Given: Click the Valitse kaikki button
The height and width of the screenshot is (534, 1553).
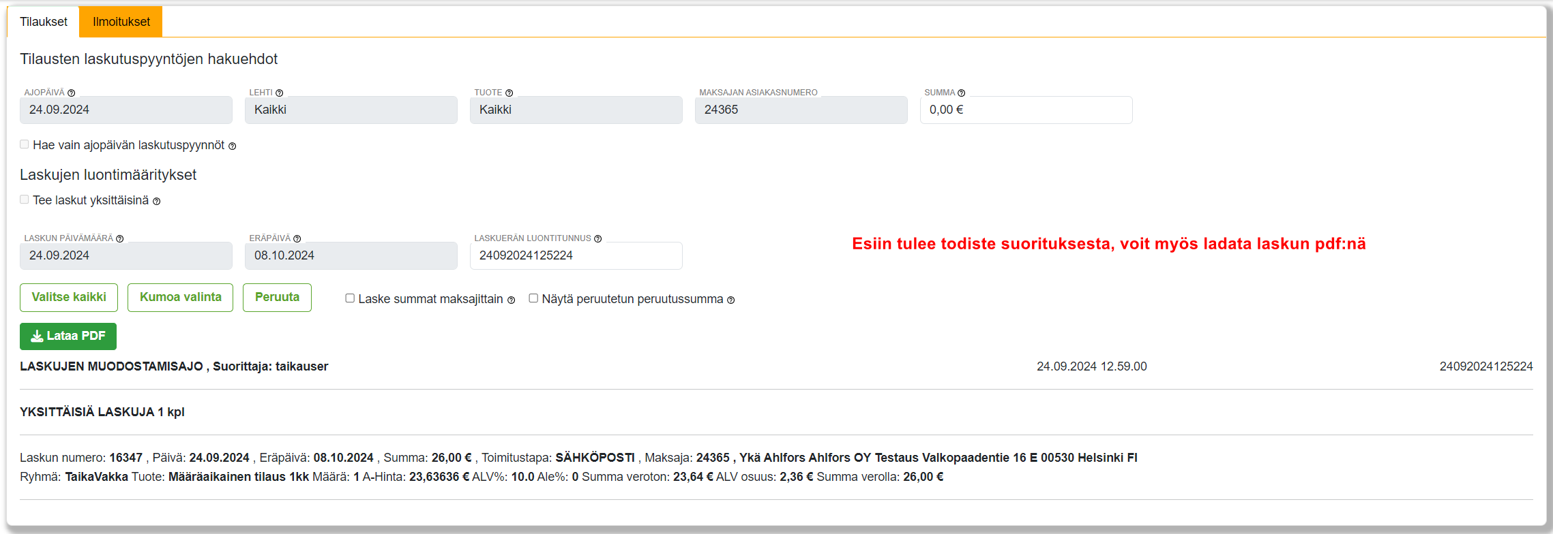Looking at the screenshot, I should [69, 298].
